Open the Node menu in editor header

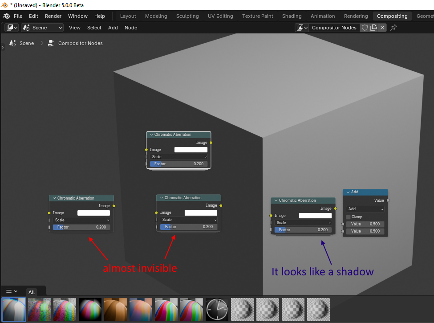[x=131, y=28]
